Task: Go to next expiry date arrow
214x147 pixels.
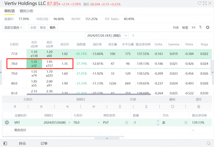Action: pos(133,35)
